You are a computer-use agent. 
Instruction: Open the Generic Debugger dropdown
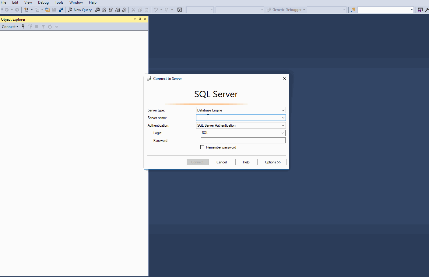(x=286, y=10)
